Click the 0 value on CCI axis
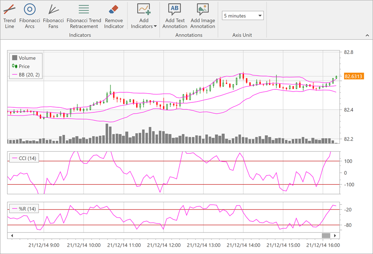This screenshot has height=254, width=373. click(345, 173)
